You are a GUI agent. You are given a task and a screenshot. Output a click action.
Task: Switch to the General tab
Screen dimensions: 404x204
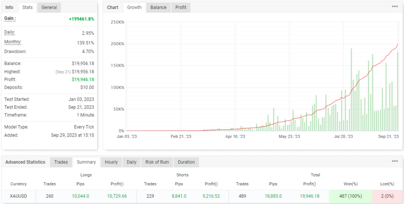coord(49,7)
